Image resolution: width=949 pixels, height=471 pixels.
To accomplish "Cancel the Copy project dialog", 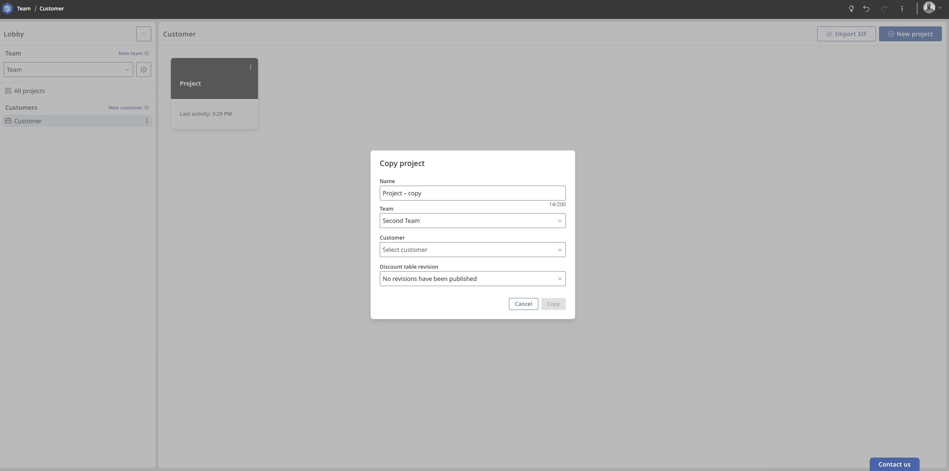I will (523, 304).
